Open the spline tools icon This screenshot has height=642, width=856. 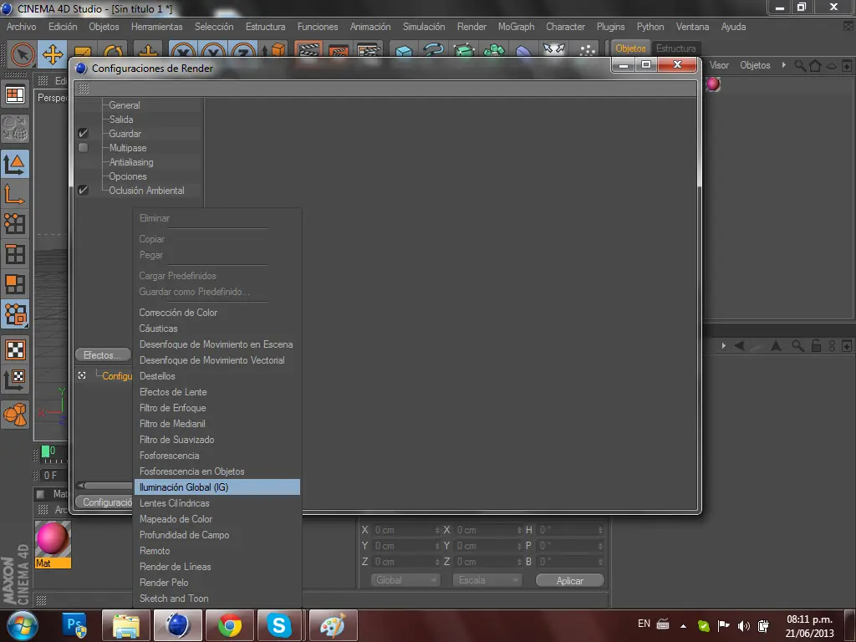click(x=434, y=52)
